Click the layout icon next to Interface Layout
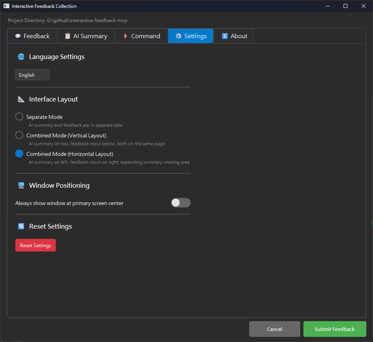 (x=21, y=99)
